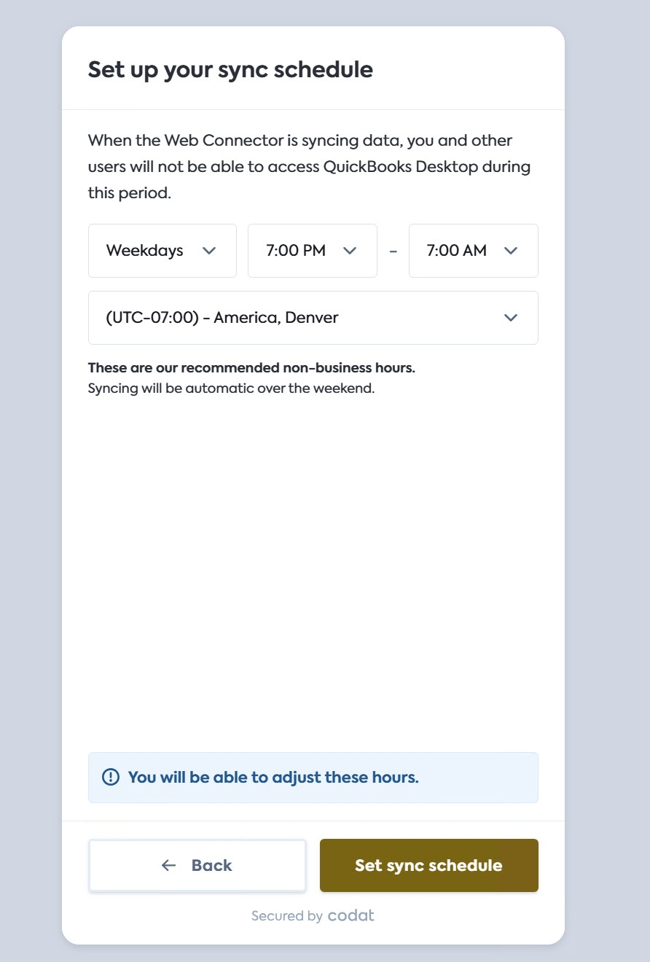
Task: Click the 'You will be able to adjust these hours' notice
Action: (x=273, y=777)
